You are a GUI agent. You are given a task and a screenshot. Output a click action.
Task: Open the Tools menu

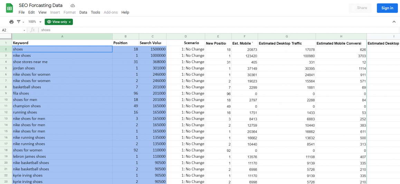tap(95, 12)
